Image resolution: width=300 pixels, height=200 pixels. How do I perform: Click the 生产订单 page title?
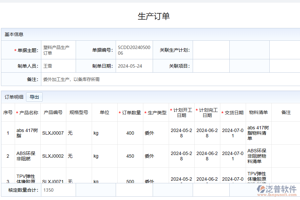[150, 15]
